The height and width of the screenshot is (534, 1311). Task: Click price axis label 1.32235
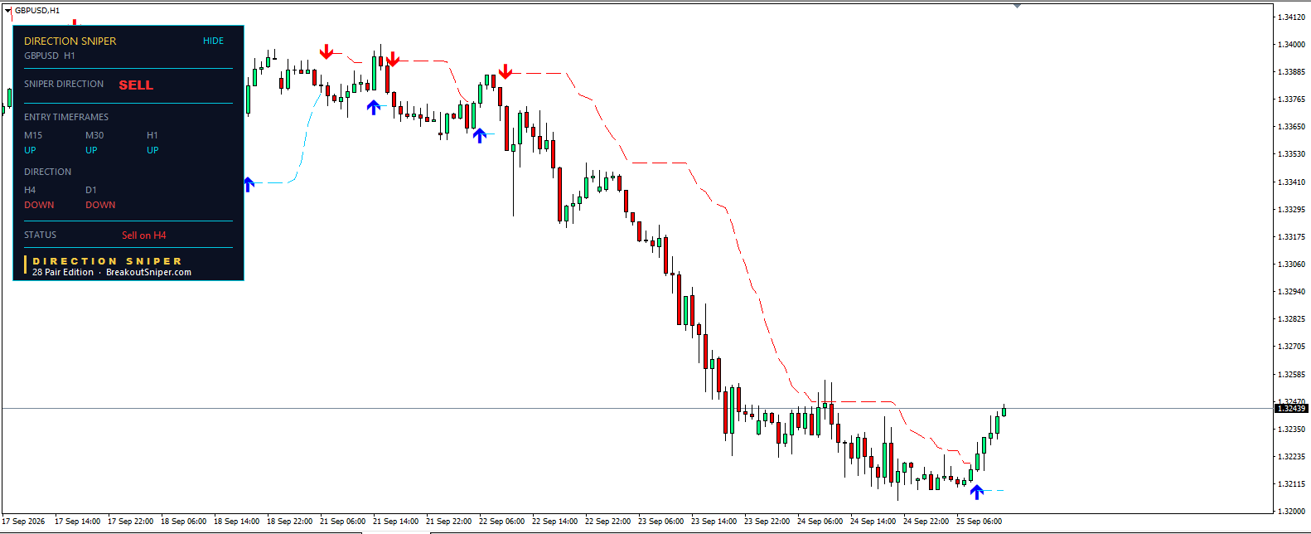point(1291,457)
